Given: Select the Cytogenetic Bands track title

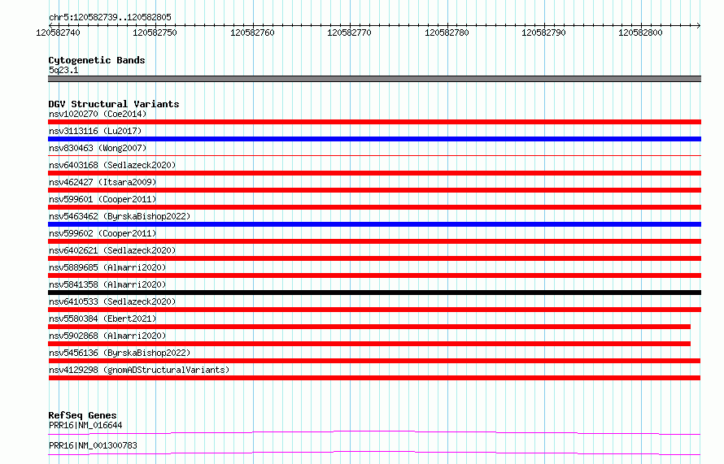Looking at the screenshot, I should 97,60.
